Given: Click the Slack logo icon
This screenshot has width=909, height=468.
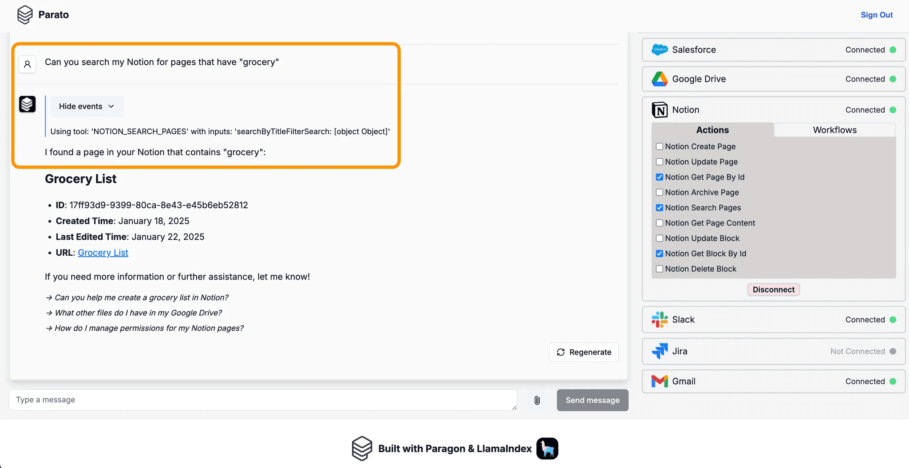Looking at the screenshot, I should click(660, 320).
